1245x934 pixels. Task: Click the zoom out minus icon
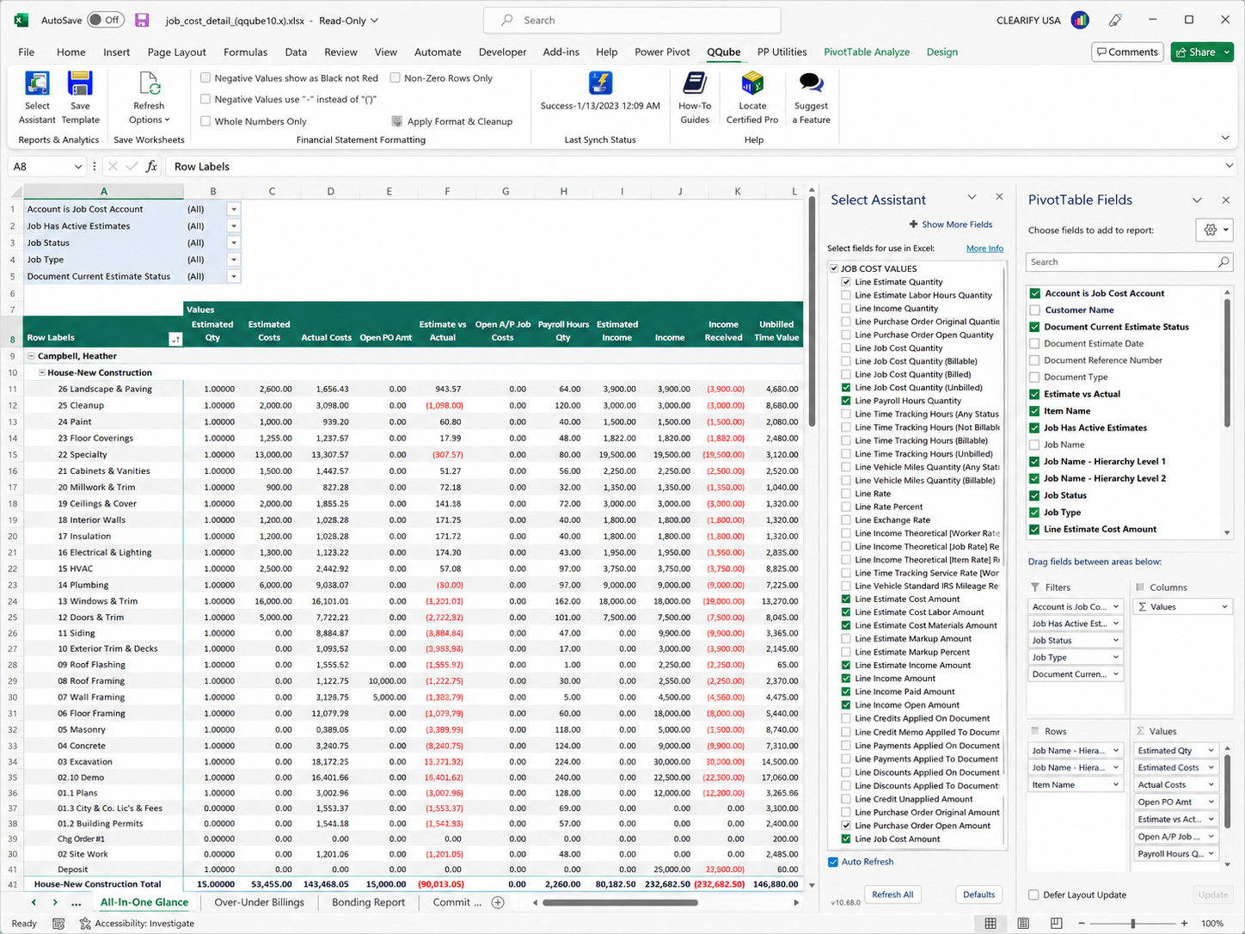pos(1081,923)
